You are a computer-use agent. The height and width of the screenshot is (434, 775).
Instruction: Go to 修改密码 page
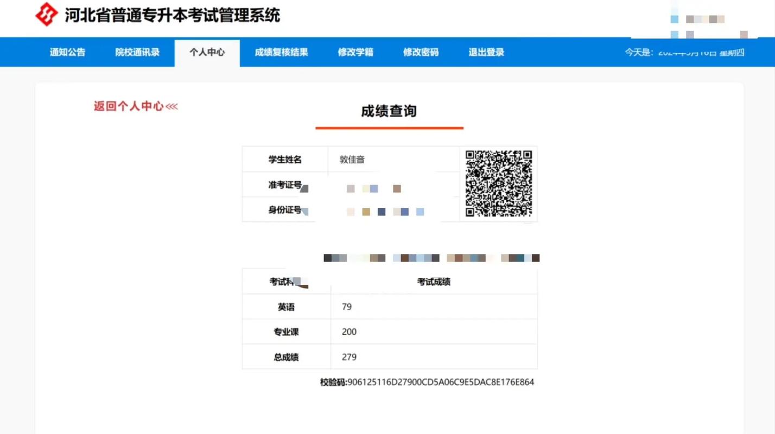(x=421, y=52)
